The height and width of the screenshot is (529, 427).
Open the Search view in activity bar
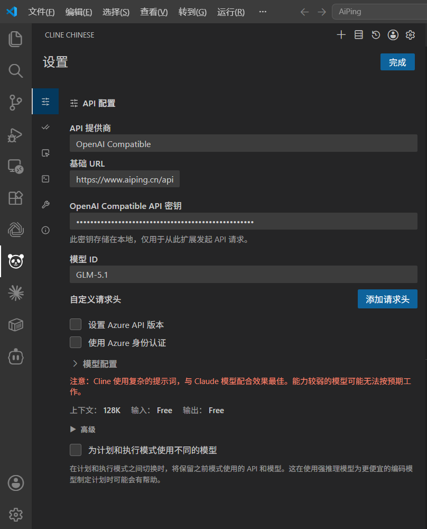15,70
